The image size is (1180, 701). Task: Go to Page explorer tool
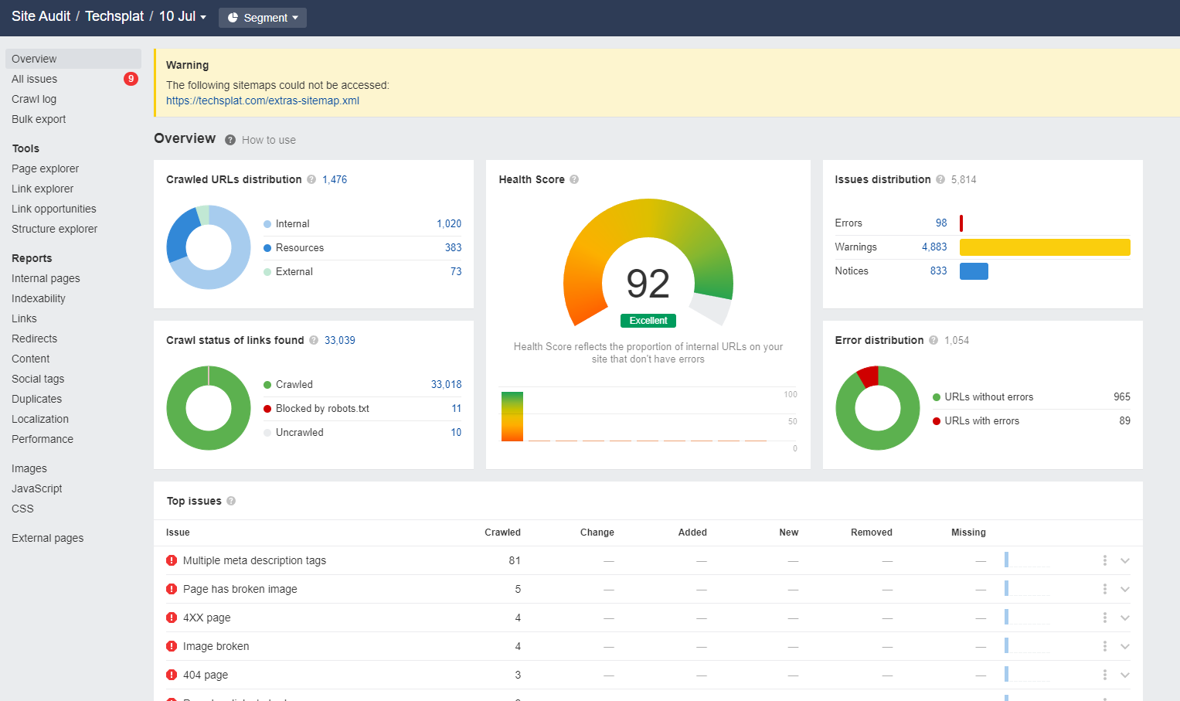pyautogui.click(x=46, y=168)
